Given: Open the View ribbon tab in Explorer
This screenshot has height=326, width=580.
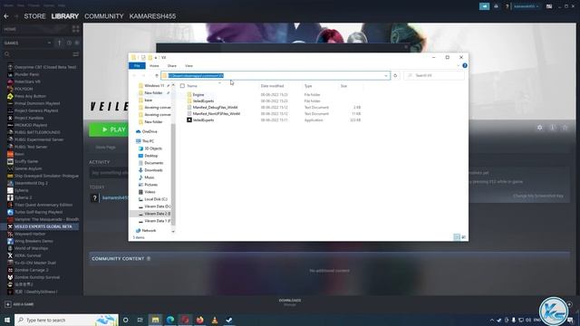Looking at the screenshot, I should tap(188, 66).
